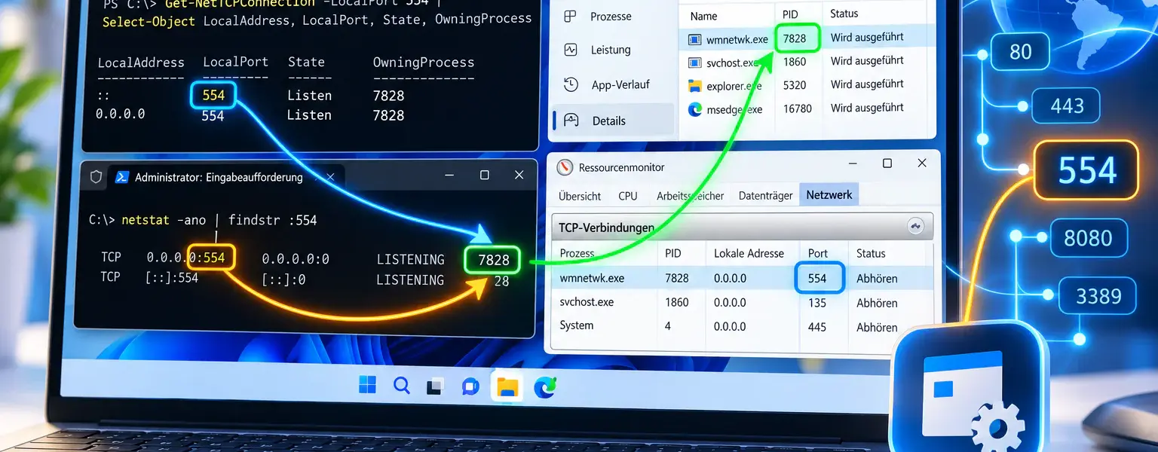Launch Microsoft Edge from the taskbar
The image size is (1158, 452).
(544, 386)
